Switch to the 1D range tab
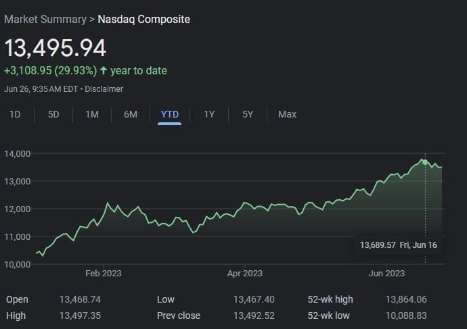Viewport: 467px width, 329px height. [x=15, y=114]
